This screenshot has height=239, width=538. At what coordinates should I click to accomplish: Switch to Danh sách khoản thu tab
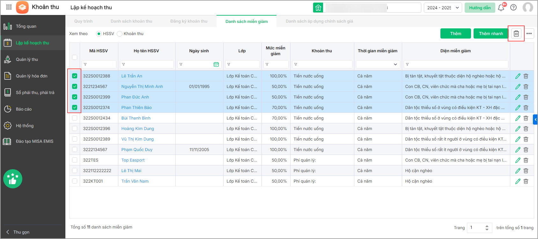[x=131, y=21]
